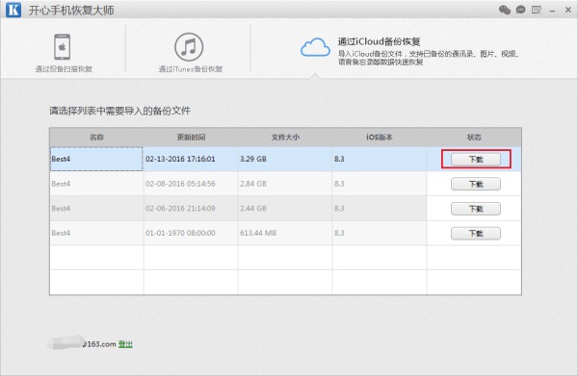Download the 2.44 GB backup
578x376 pixels.
click(x=476, y=209)
